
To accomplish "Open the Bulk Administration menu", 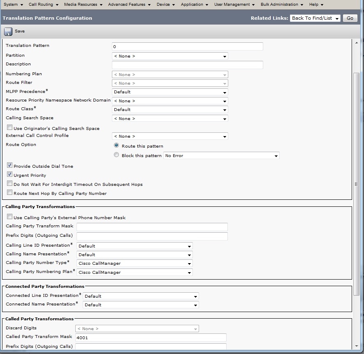I will pyautogui.click(x=282, y=5).
